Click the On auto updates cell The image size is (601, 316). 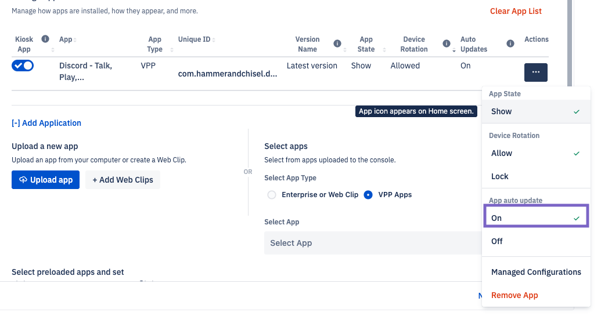(x=465, y=66)
